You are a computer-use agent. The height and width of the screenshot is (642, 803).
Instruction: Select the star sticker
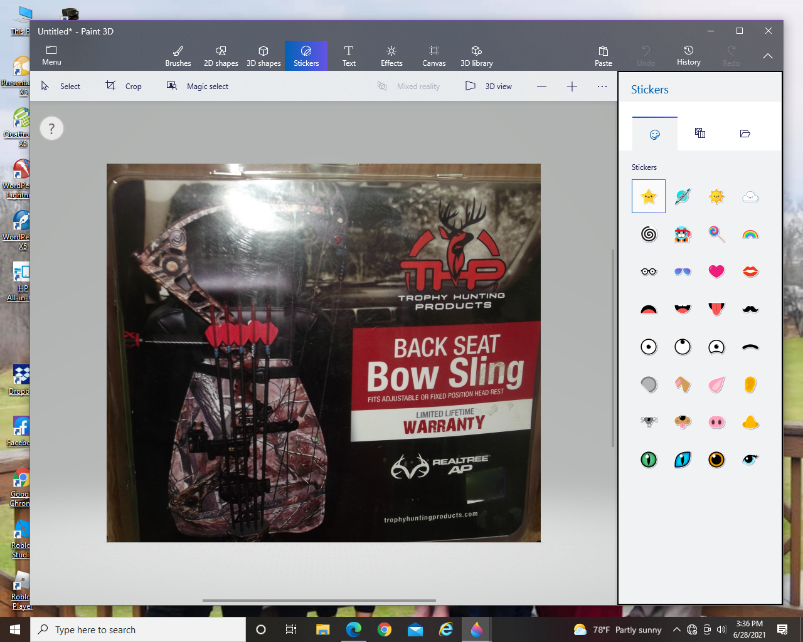click(649, 196)
